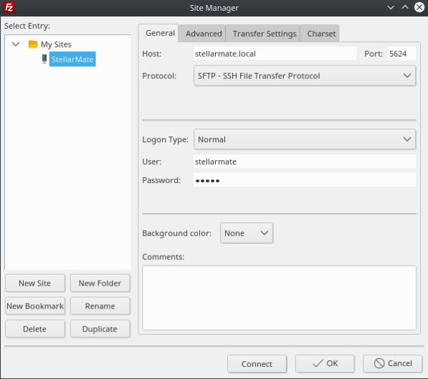
Task: Click the StellarMate server icon
Action: point(44,59)
